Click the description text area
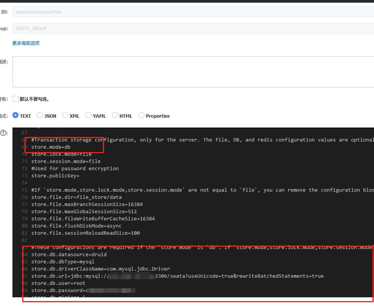 pos(193,72)
